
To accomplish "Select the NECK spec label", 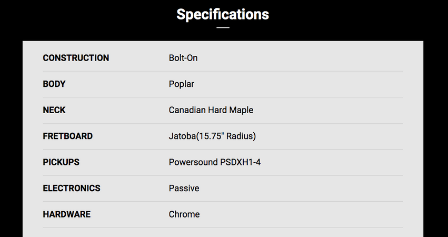I will [54, 110].
